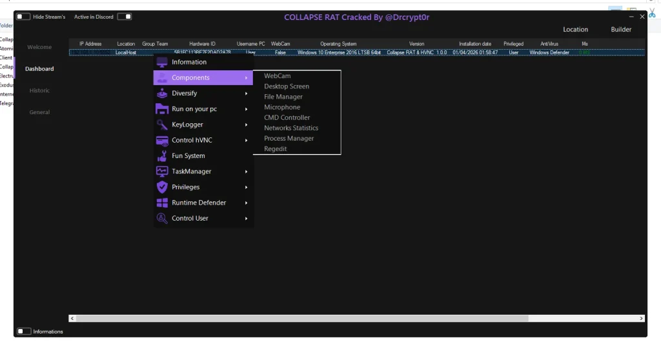Viewport: 661px width, 349px height.
Task: Click the Privileges shield icon
Action: click(161, 187)
